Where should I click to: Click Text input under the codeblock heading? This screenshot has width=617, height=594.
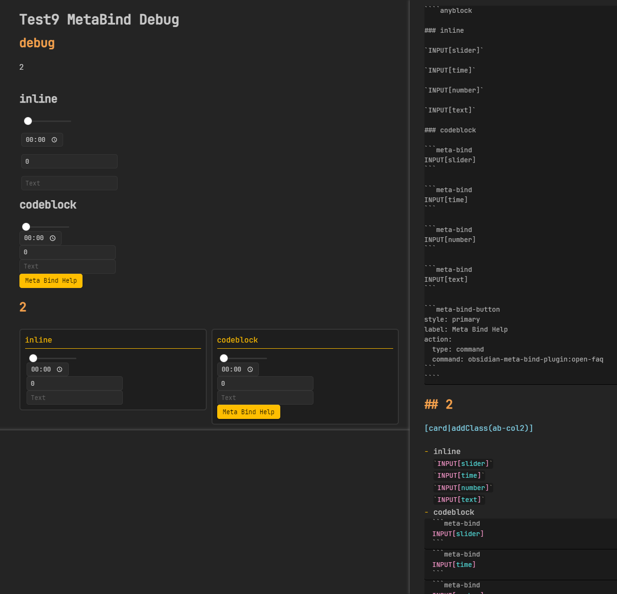click(67, 267)
